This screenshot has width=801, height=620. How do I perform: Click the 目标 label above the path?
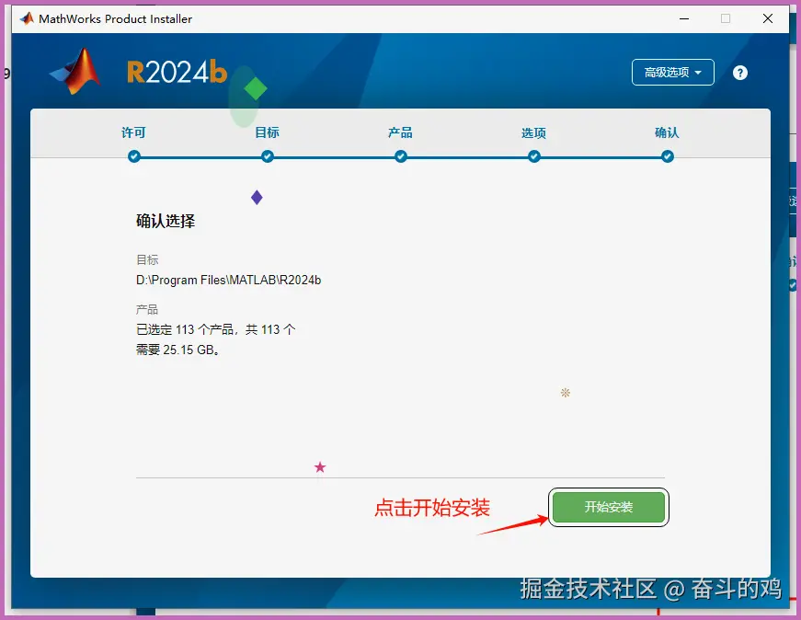tap(147, 260)
